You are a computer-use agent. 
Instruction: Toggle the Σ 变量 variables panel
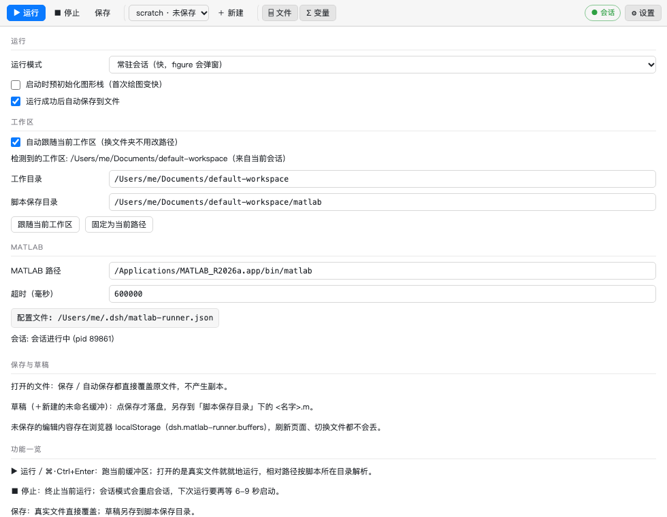point(318,13)
